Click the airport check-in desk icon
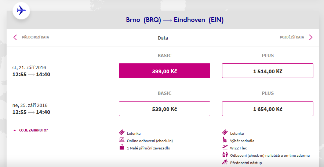Image resolution: width=324 pixels, height=167 pixels. click(x=225, y=155)
